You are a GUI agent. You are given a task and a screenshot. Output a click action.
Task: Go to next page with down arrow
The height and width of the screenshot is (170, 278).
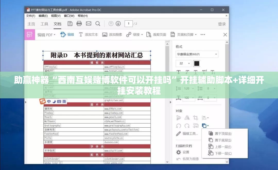click(118, 24)
